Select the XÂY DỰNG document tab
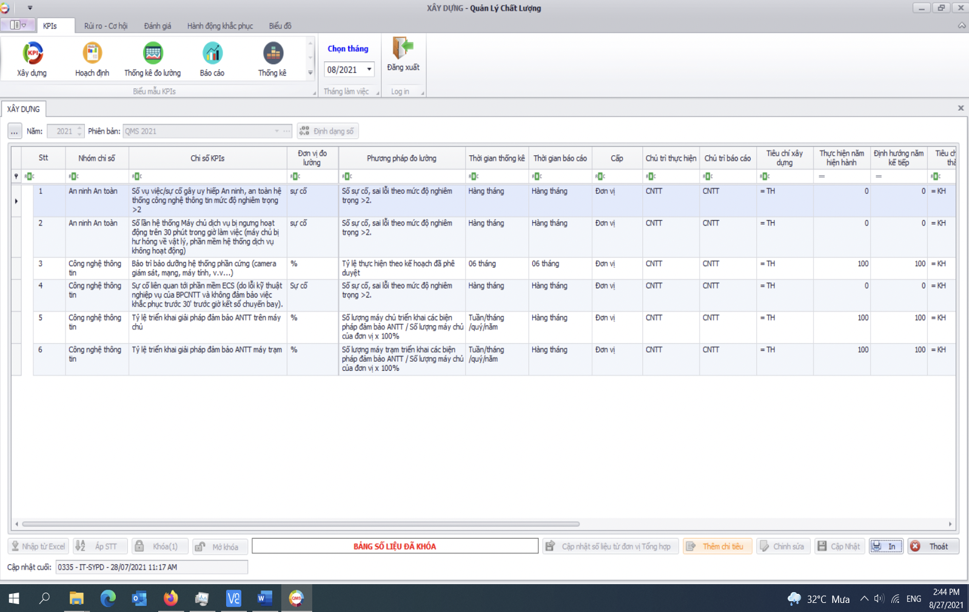Screen dimensions: 969x612 (24, 109)
